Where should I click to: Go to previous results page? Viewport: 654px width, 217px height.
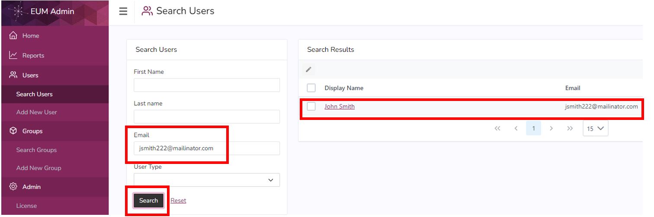coord(516,129)
